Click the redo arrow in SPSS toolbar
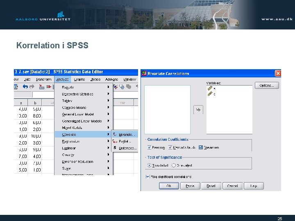The width and height of the screenshot is (295, 221). click(x=32, y=87)
